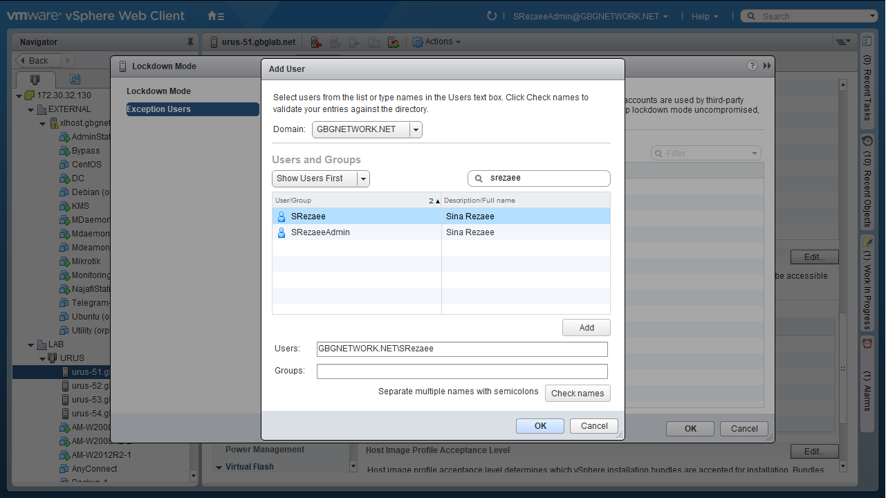886x498 pixels.
Task: Pin the Navigator panel
Action: (190, 42)
